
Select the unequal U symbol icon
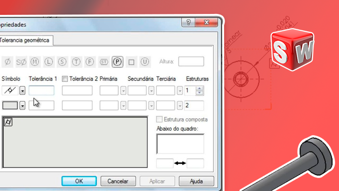pyautogui.click(x=145, y=62)
